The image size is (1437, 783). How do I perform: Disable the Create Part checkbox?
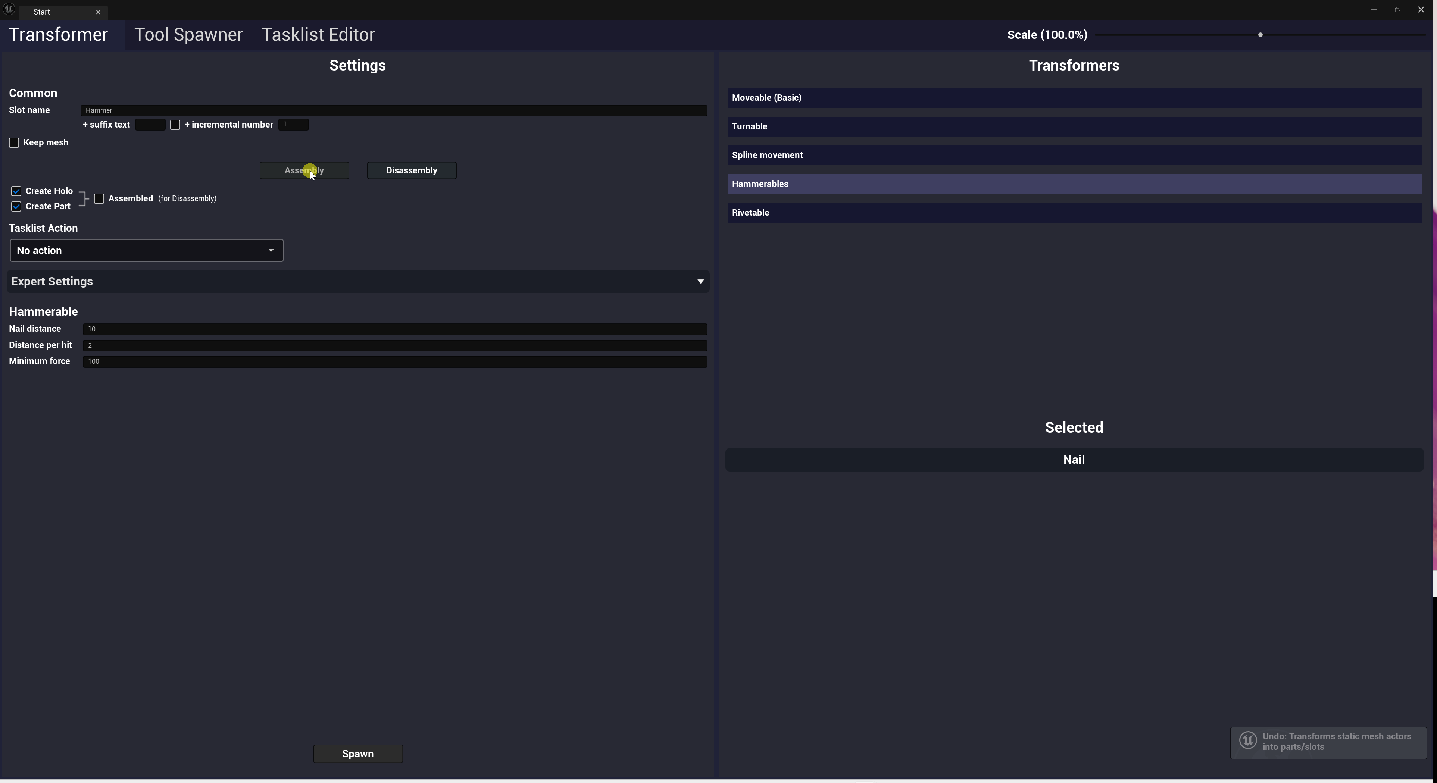pyautogui.click(x=16, y=206)
